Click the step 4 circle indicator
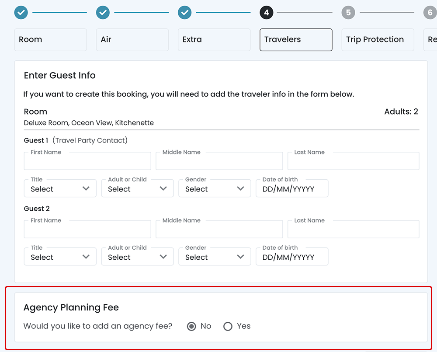This screenshot has width=437, height=352. [267, 13]
